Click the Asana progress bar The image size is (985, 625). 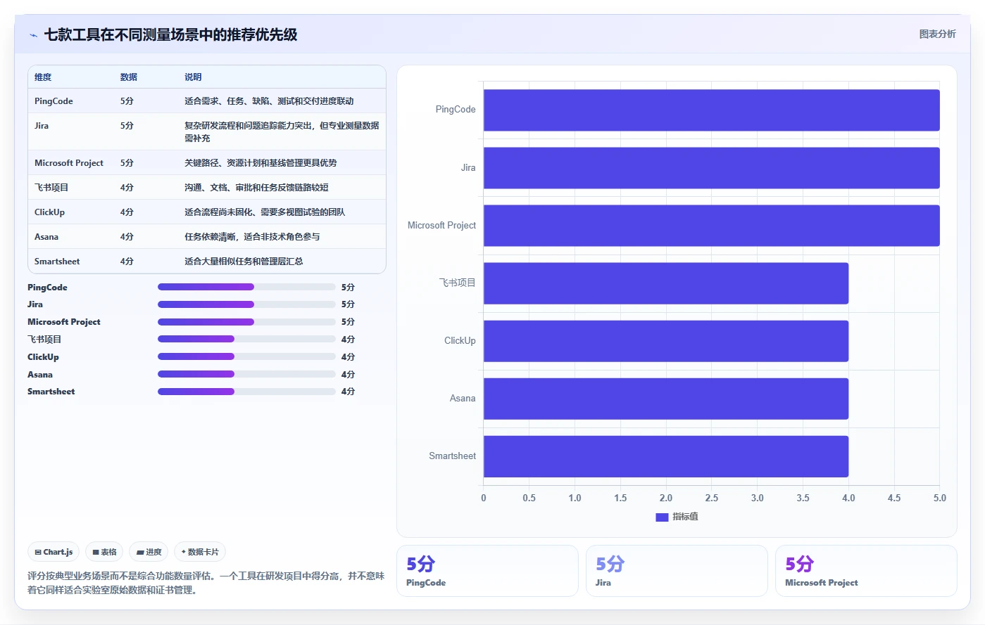click(x=246, y=374)
